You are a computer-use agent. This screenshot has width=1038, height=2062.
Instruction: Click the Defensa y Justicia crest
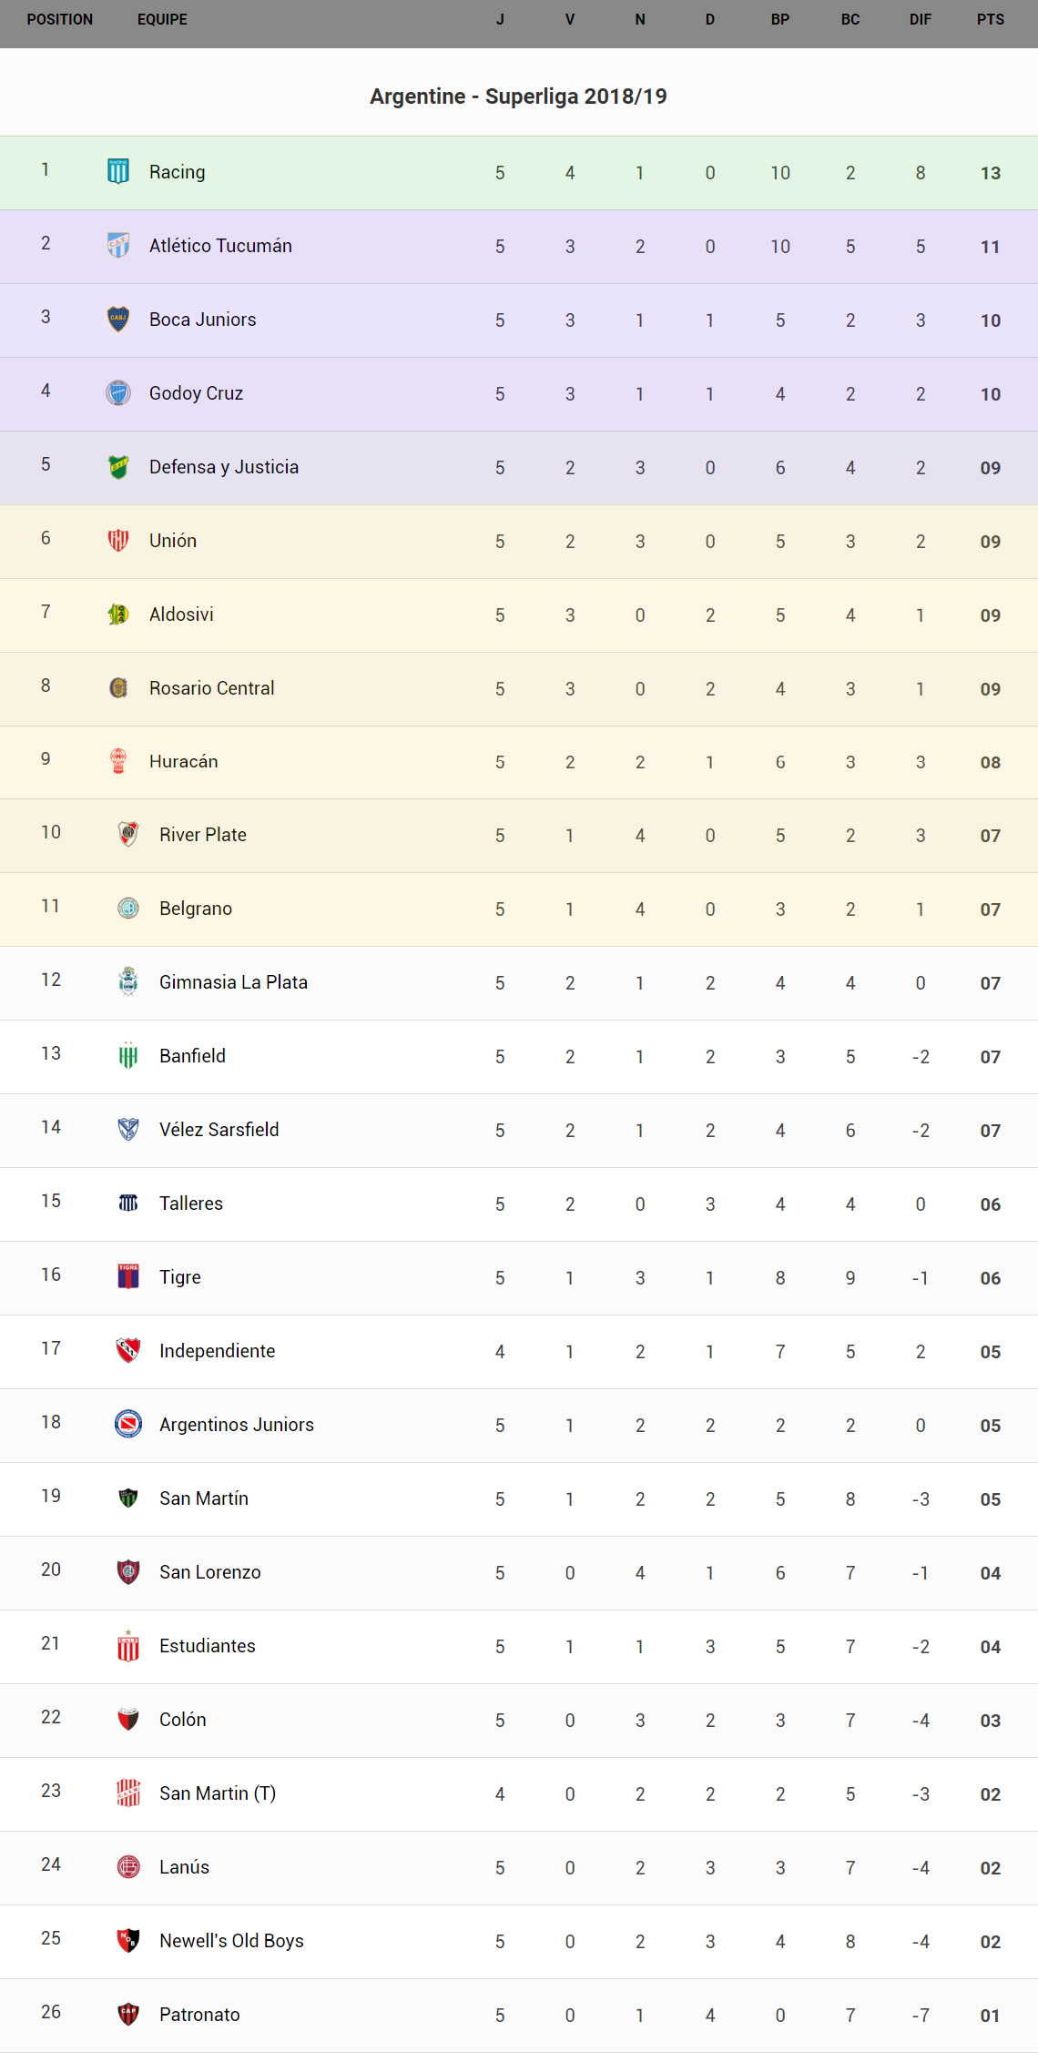coord(118,466)
